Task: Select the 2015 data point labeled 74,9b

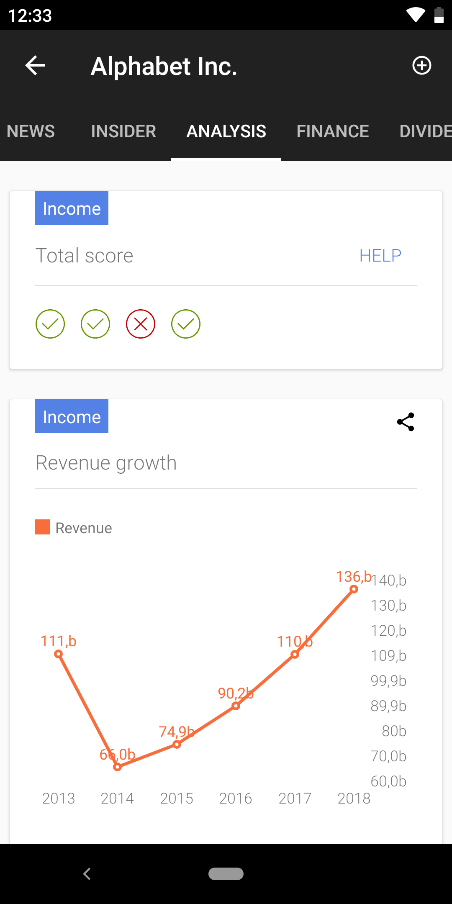Action: [x=177, y=745]
